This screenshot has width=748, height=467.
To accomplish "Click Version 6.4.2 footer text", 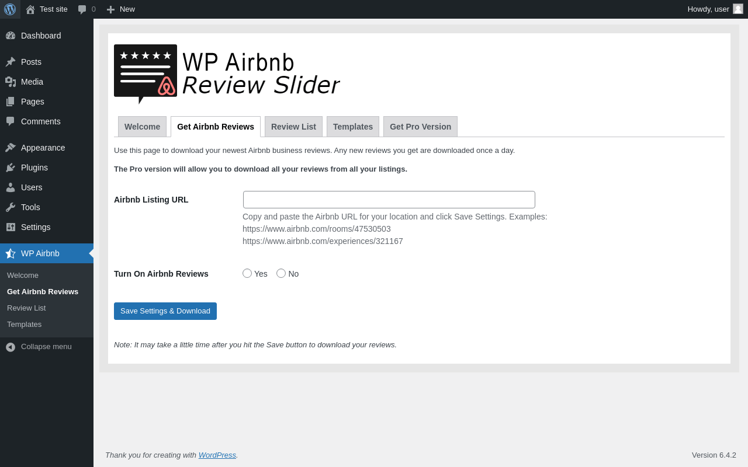I will click(714, 455).
